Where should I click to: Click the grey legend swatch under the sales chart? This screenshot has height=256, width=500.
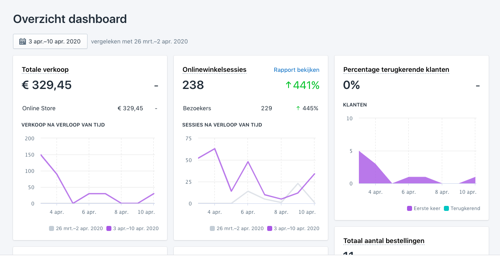tap(52, 228)
